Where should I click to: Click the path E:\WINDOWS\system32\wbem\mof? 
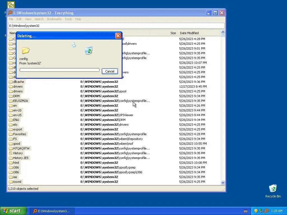[107, 144]
